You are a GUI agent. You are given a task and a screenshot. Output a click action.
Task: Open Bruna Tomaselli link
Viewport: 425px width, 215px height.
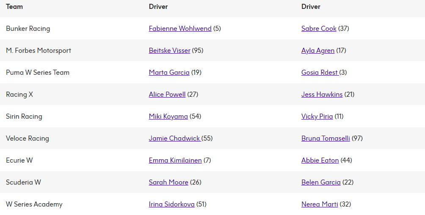click(x=326, y=138)
